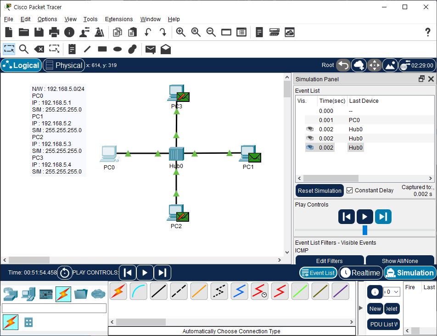Open the Options menu
The width and height of the screenshot is (437, 336).
pos(47,19)
